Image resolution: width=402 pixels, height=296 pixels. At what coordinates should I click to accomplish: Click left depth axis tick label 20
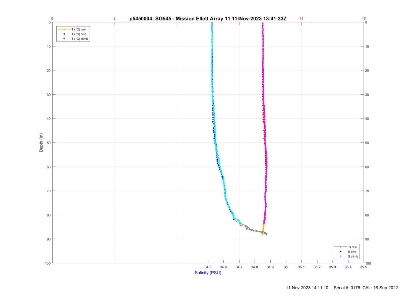coord(49,71)
